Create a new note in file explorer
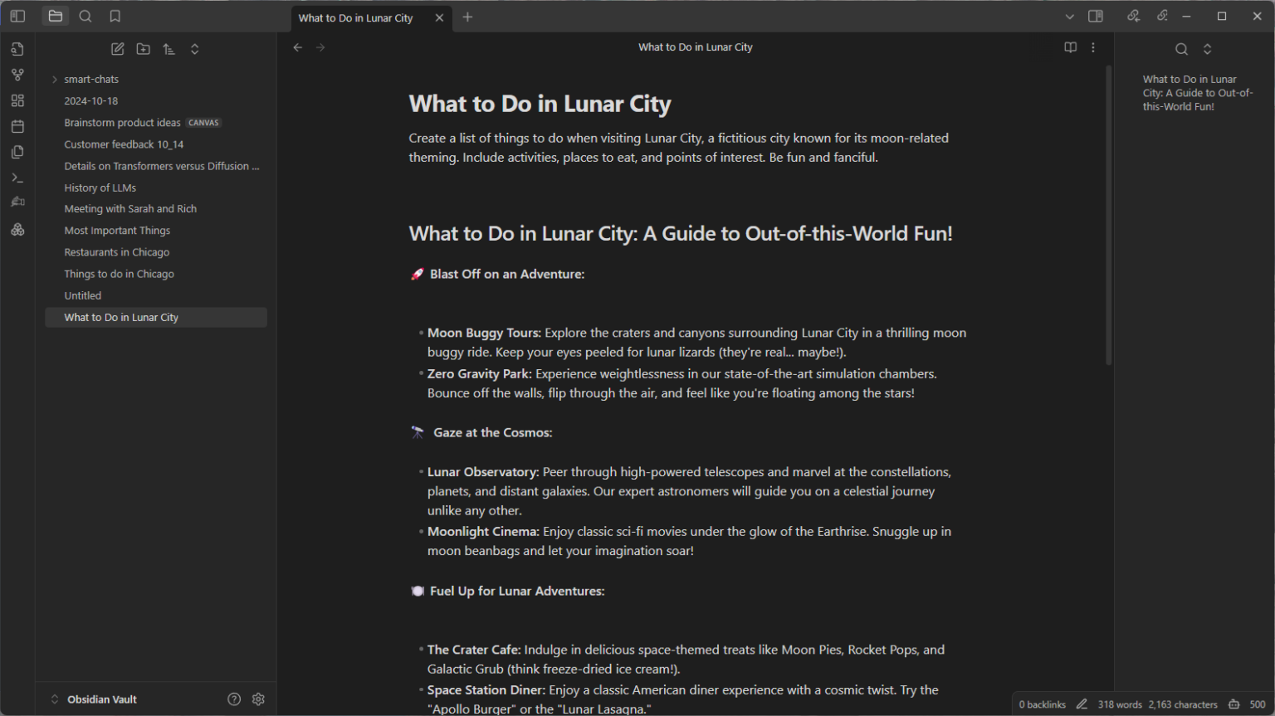The image size is (1275, 716). pos(118,49)
